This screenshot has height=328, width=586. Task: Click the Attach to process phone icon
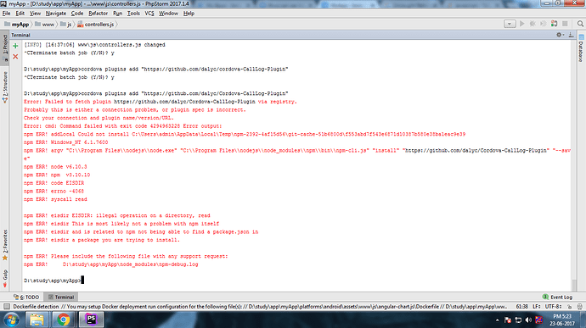(x=555, y=24)
